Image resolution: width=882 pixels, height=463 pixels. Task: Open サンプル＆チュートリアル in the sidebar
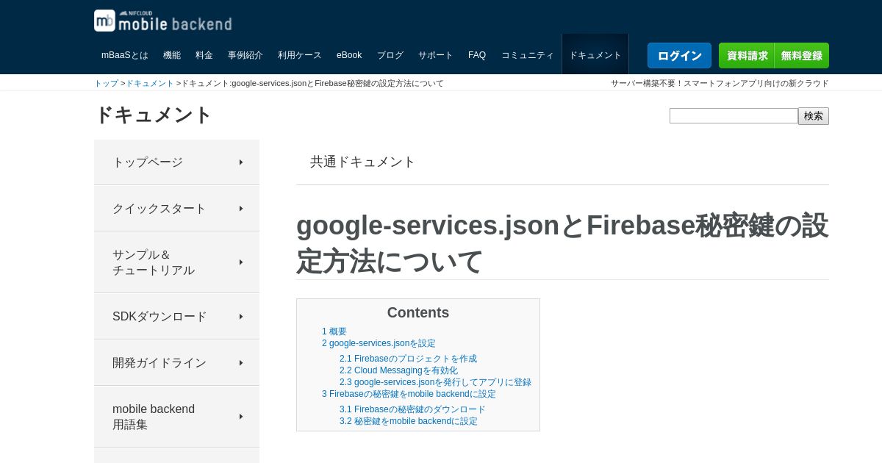tap(176, 262)
